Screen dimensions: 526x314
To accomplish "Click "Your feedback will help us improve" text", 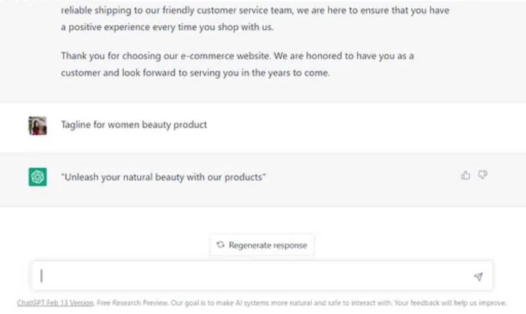I will coord(455,302).
